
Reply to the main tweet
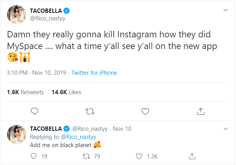[34, 112]
